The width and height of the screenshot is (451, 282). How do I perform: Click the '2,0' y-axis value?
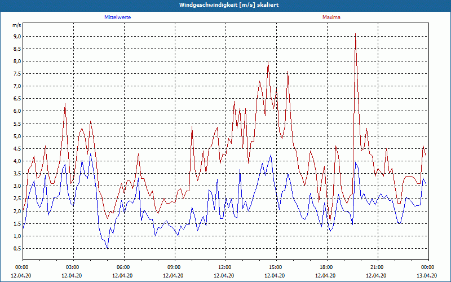(17, 211)
